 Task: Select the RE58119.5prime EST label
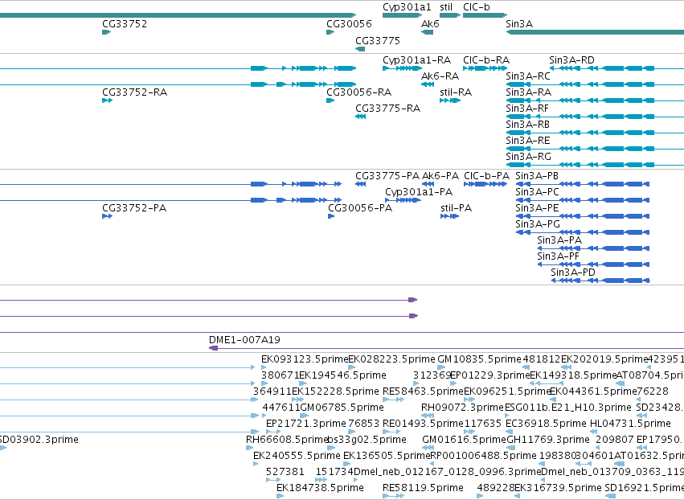(x=423, y=488)
